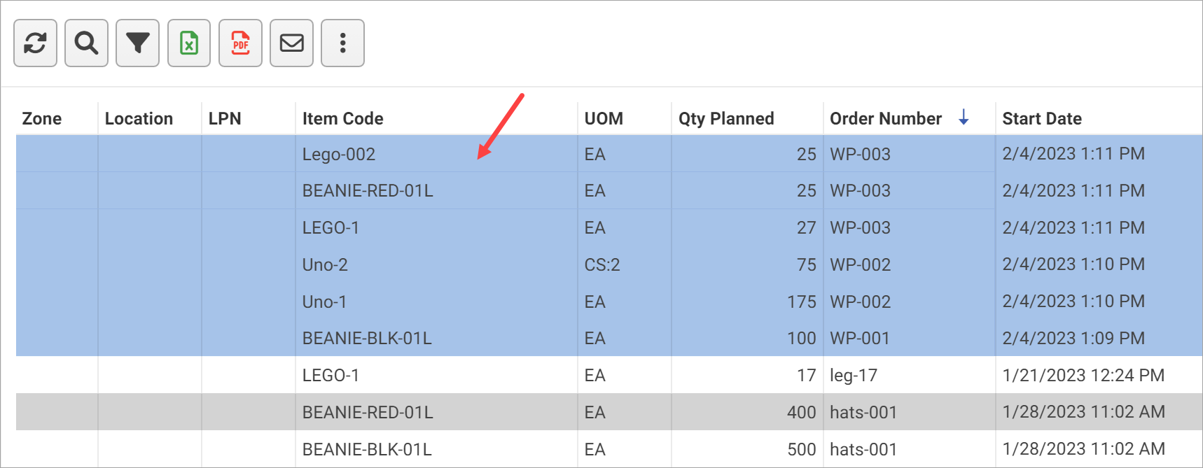Viewport: 1203px width, 468px height.
Task: Click the Start Date column header
Action: [x=1041, y=119]
